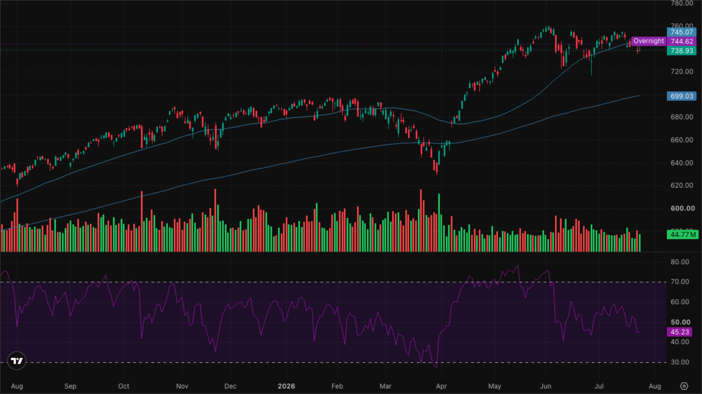
Task: Click the Dec date label
Action: (x=230, y=386)
